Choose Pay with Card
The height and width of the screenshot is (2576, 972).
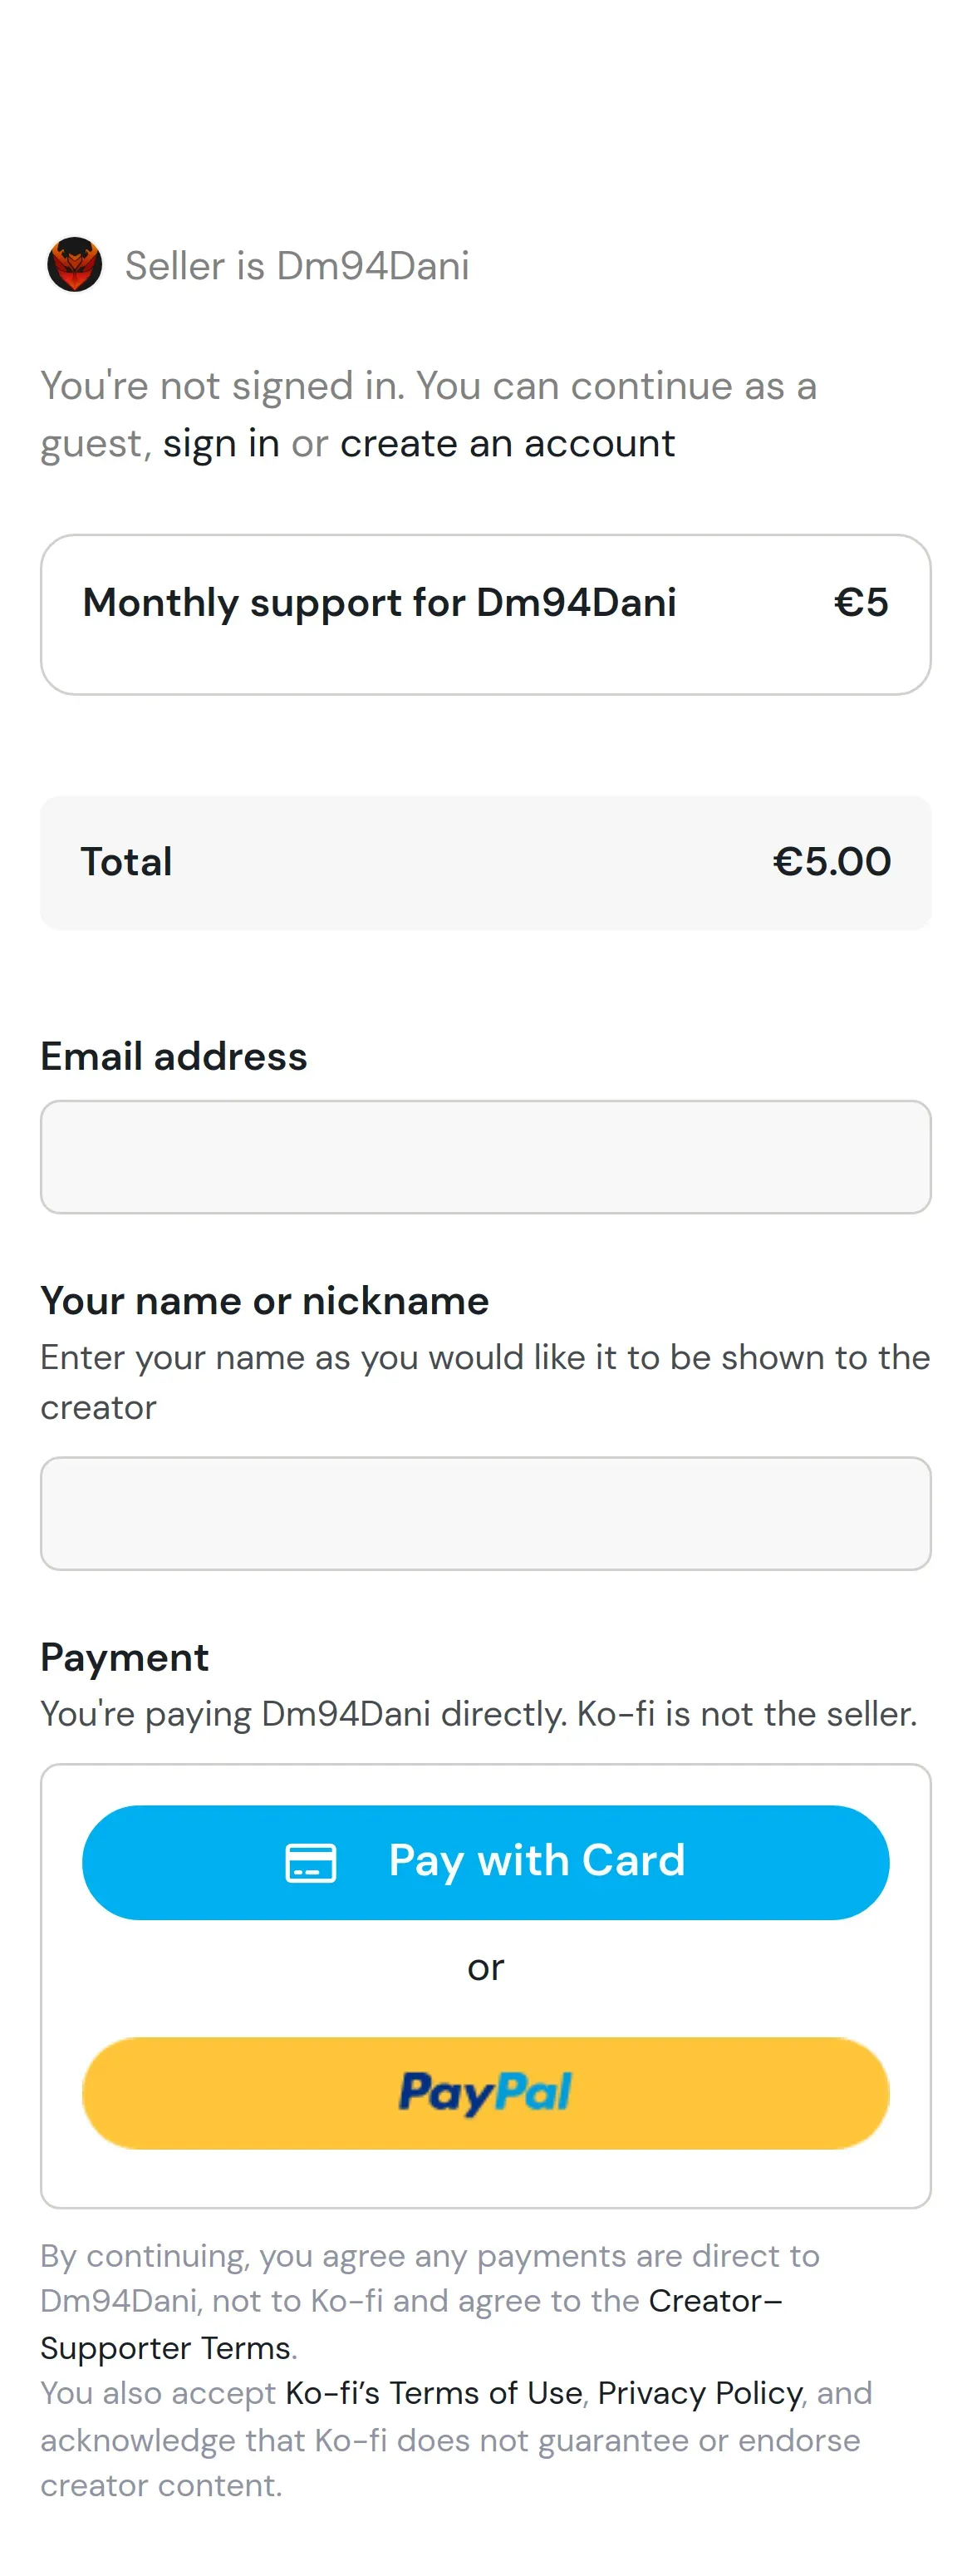point(485,1862)
